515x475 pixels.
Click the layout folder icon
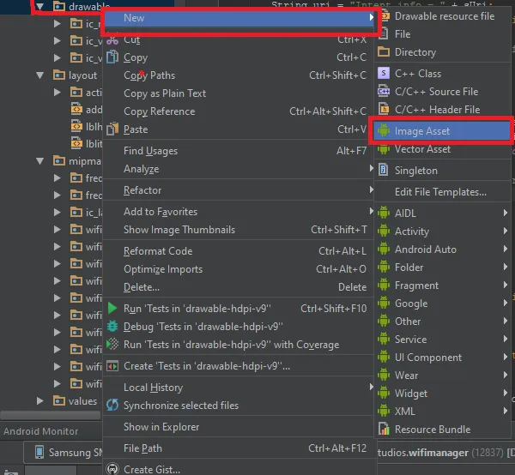[x=59, y=75]
